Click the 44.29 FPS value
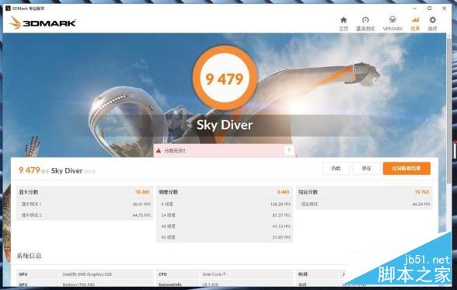Screen dimensions: 457x290 tap(421, 204)
